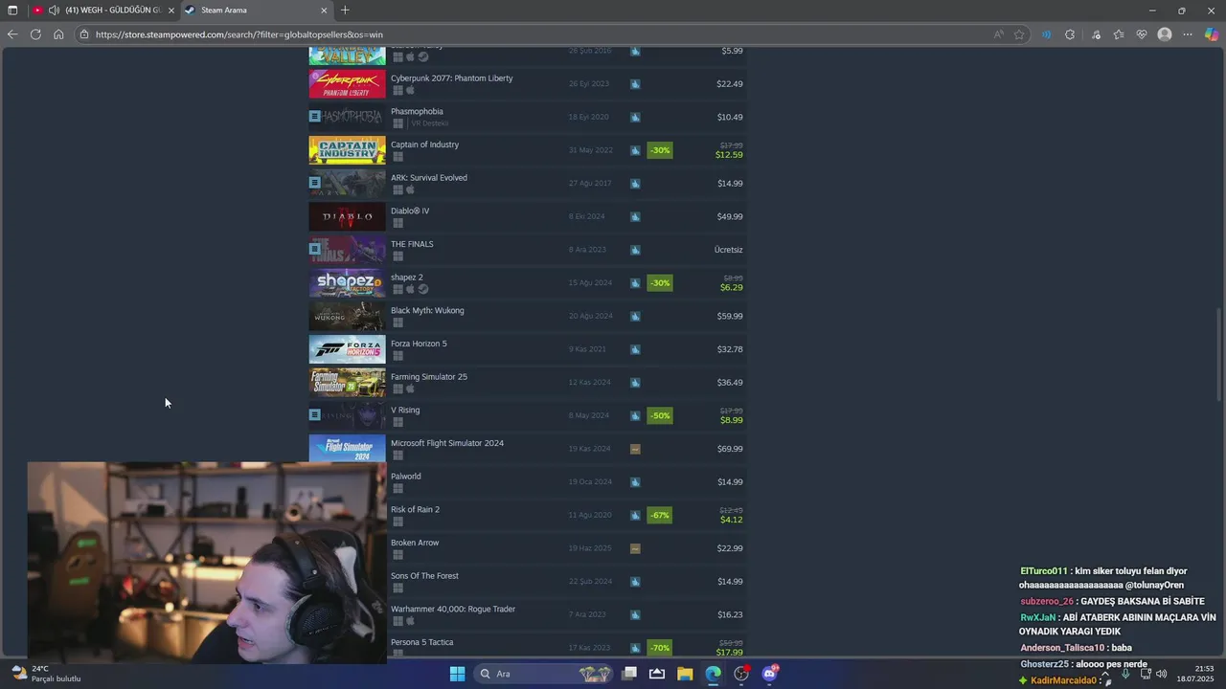Image resolution: width=1226 pixels, height=689 pixels.
Task: Switch to the Steam Arama tab
Action: (256, 11)
